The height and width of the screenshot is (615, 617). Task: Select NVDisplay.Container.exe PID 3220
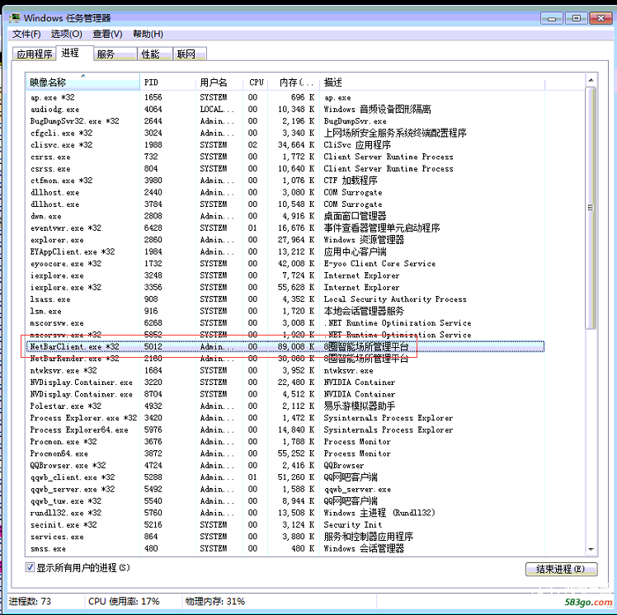285,383
